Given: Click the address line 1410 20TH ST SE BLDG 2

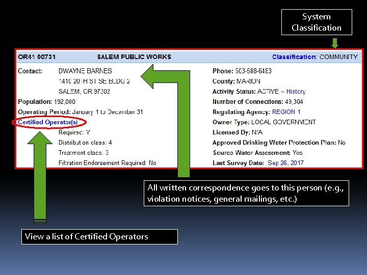Looking at the screenshot, I should (x=94, y=81).
